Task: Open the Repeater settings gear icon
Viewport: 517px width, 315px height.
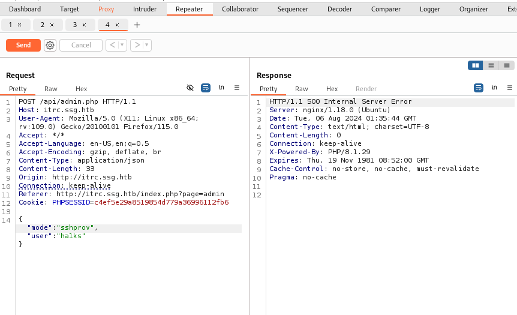Action: (x=50, y=45)
